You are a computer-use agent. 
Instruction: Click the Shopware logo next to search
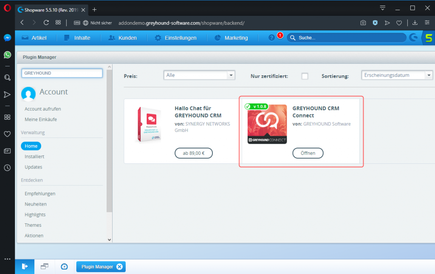(x=413, y=37)
